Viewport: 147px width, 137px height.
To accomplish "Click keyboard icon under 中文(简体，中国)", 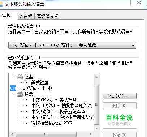I will [x=20, y=94].
